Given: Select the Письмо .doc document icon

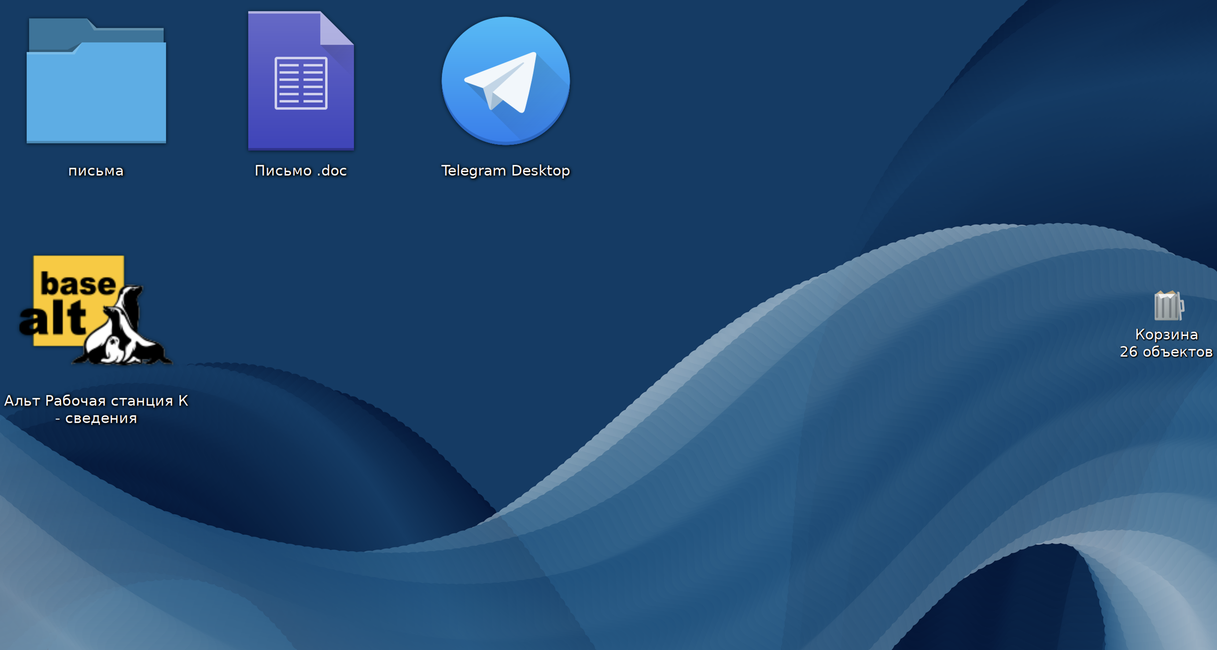Looking at the screenshot, I should pos(301,81).
